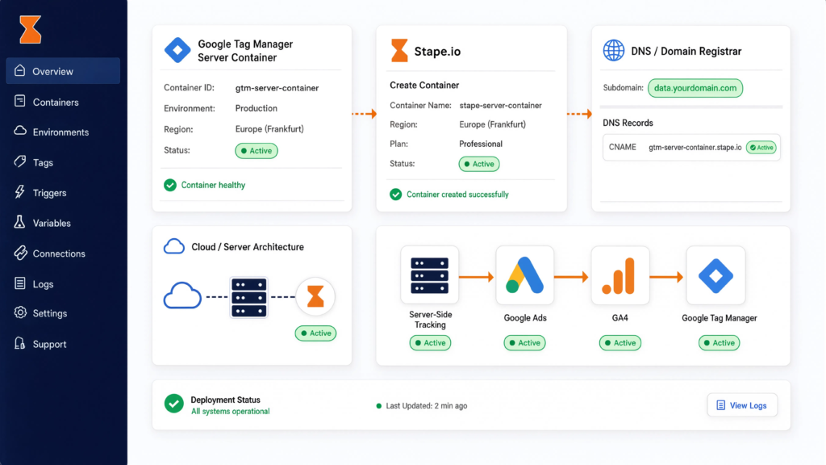Click the Stape hourglass logo in sidebar

tap(30, 30)
